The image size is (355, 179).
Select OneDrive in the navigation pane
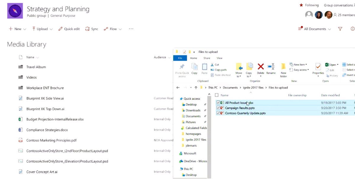click(193, 161)
